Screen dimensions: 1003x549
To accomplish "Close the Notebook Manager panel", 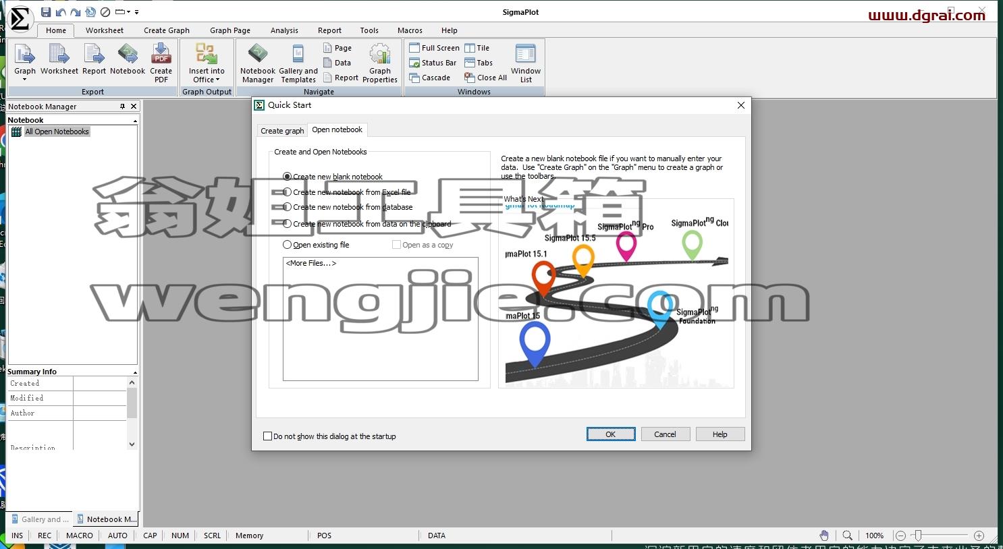I will point(134,107).
